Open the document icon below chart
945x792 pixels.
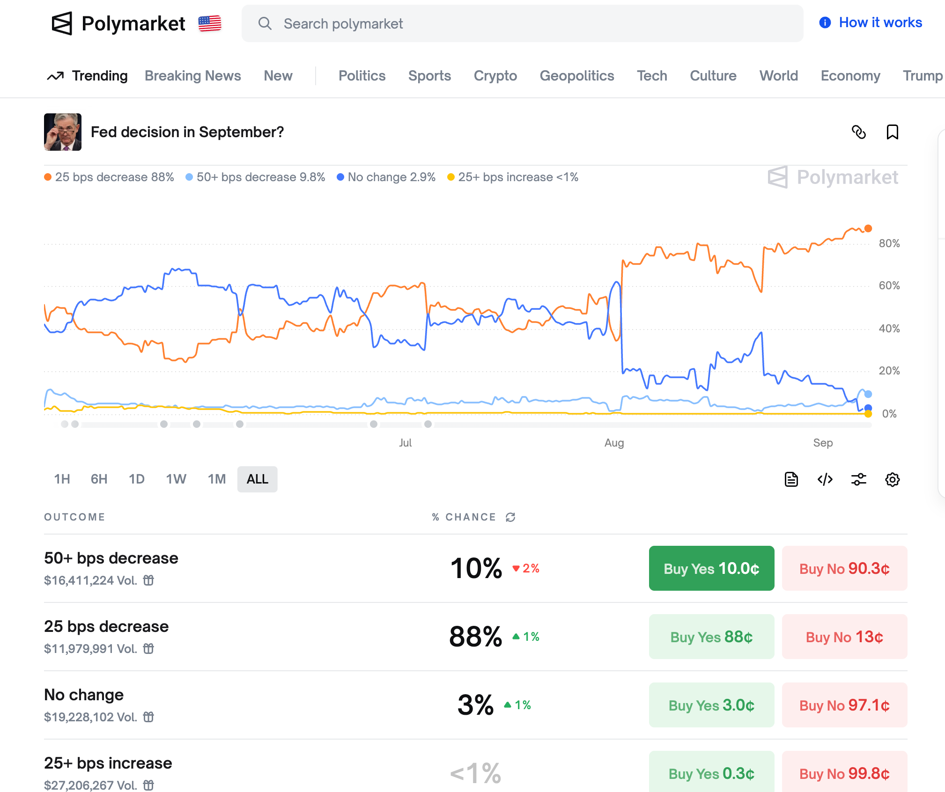click(x=791, y=479)
